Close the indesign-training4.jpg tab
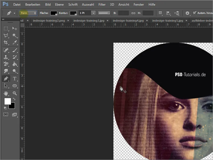 [x=147, y=21]
